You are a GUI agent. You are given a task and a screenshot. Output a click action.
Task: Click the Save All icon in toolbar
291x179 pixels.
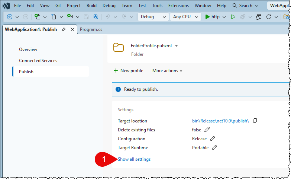(x=96, y=17)
